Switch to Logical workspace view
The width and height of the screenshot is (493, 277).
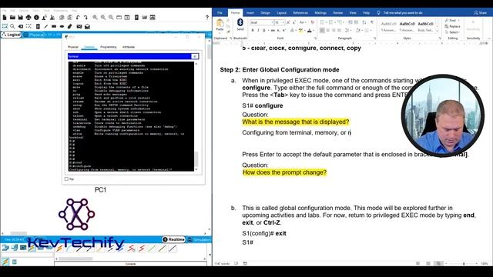[x=12, y=35]
